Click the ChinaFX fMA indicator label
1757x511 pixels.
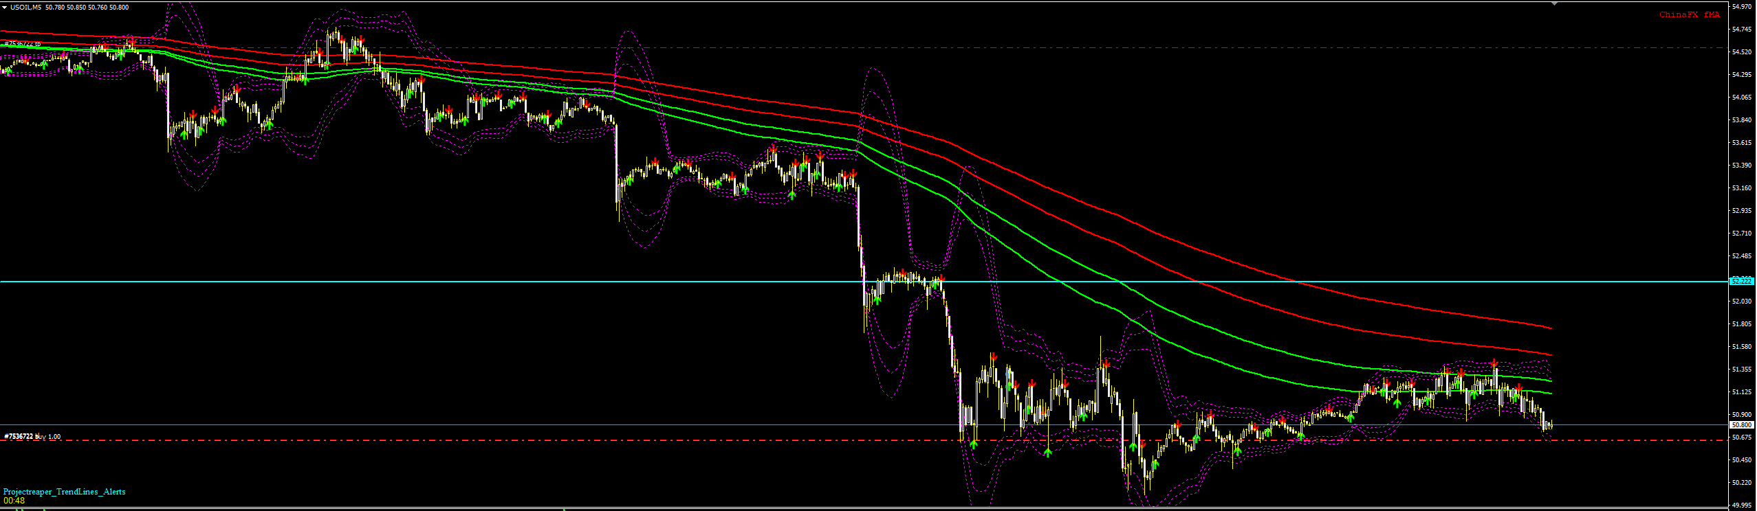point(1689,14)
